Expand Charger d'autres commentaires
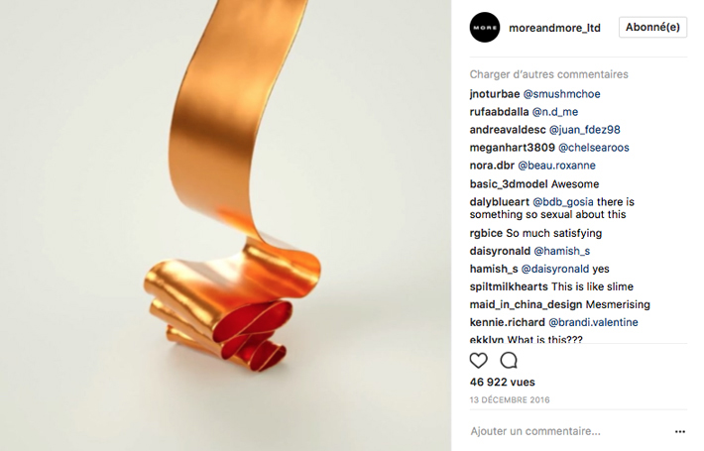Image resolution: width=704 pixels, height=451 pixels. click(x=548, y=74)
